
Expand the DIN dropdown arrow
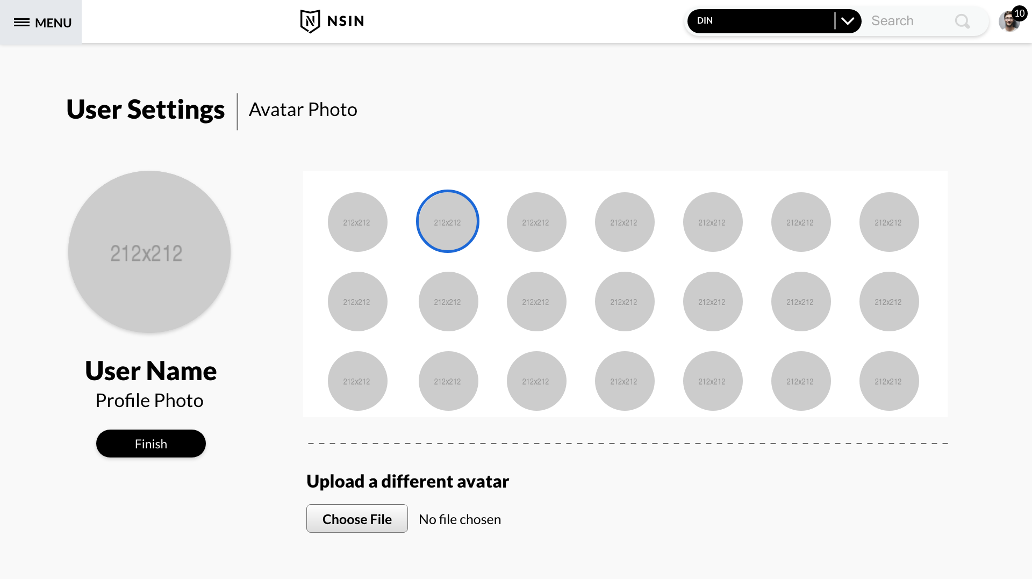click(x=848, y=21)
